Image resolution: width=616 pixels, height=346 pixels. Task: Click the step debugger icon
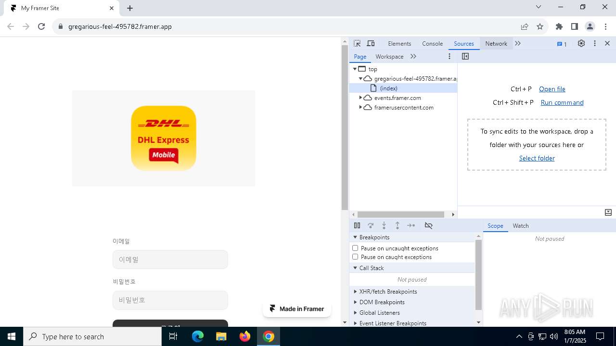[411, 225]
